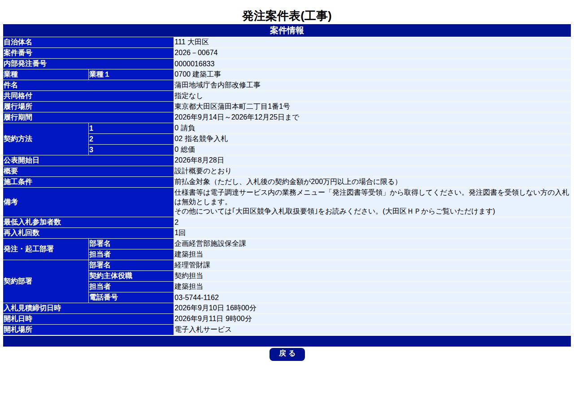Viewport: 574px width, 403px height.
Task: Click the 開札日時 label cell
Action: (x=88, y=319)
